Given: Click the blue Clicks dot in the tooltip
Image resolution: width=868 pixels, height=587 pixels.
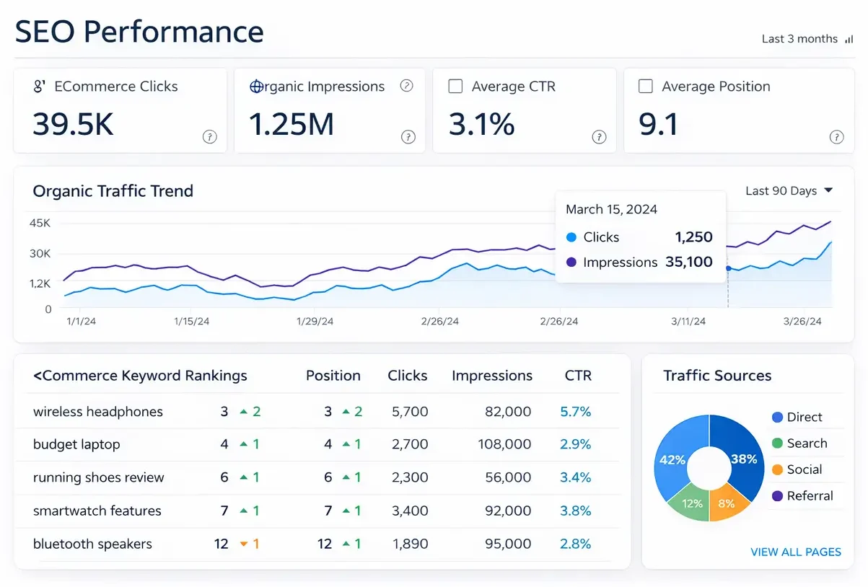Looking at the screenshot, I should click(571, 237).
